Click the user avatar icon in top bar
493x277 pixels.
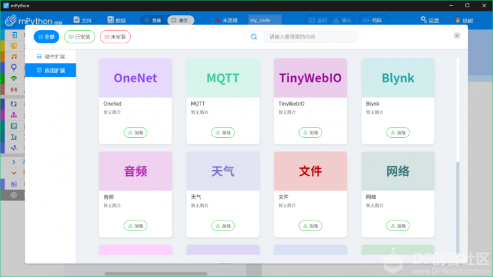[x=458, y=20]
